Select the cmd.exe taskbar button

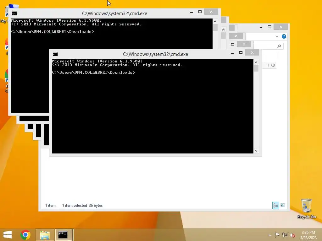63,235
